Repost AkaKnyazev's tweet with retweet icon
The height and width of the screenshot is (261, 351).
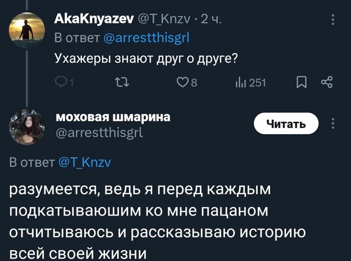[x=120, y=83]
